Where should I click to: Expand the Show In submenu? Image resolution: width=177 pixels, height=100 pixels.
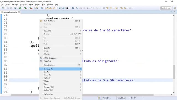(x=61, y=34)
